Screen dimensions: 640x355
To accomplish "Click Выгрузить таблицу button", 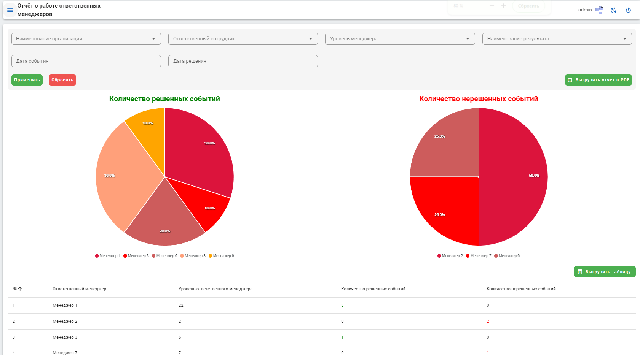I will [x=605, y=272].
